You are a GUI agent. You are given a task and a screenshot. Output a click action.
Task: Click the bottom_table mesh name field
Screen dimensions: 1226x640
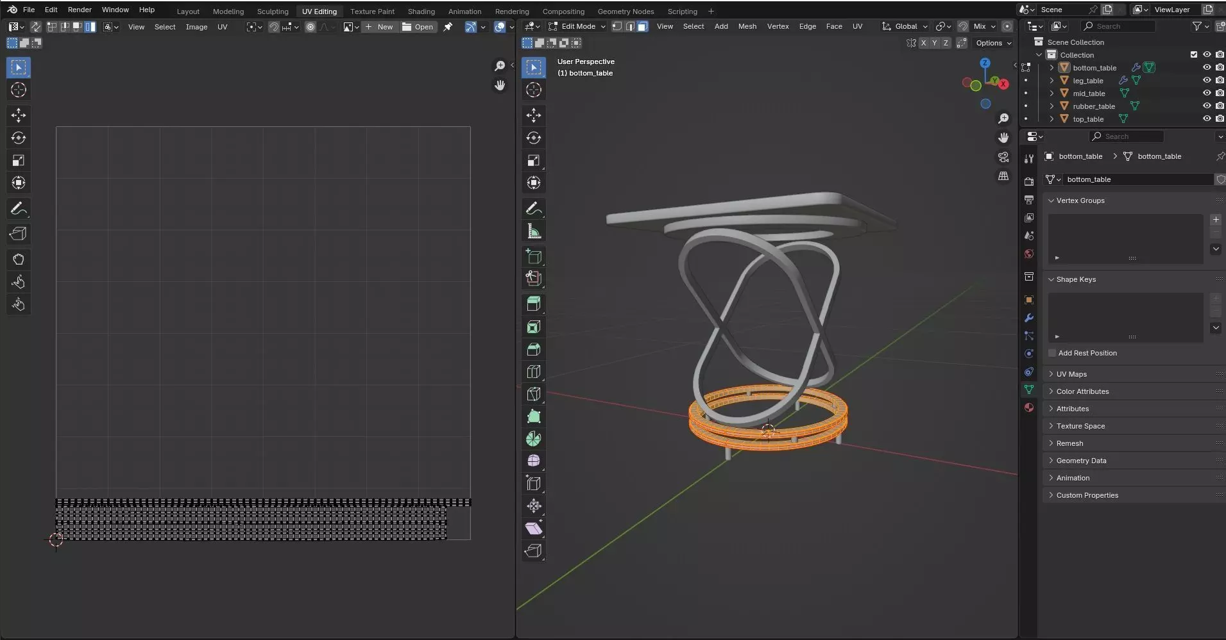click(1138, 179)
